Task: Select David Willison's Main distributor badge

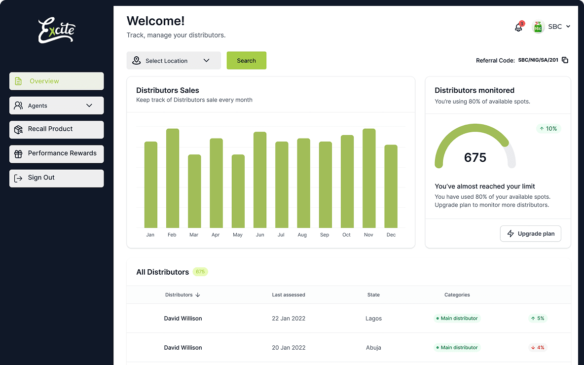Action: tap(457, 318)
